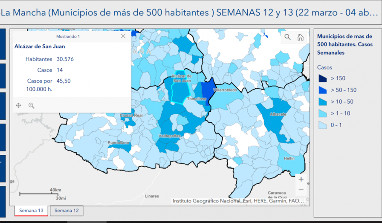Click the '> 1 – 10' legend swatch
The height and width of the screenshot is (223, 382).
pos(323,113)
